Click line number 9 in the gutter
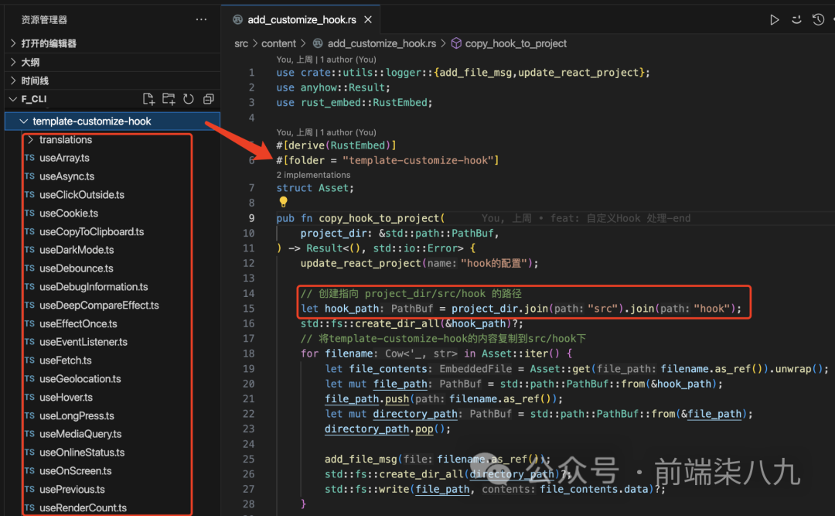 (251, 218)
